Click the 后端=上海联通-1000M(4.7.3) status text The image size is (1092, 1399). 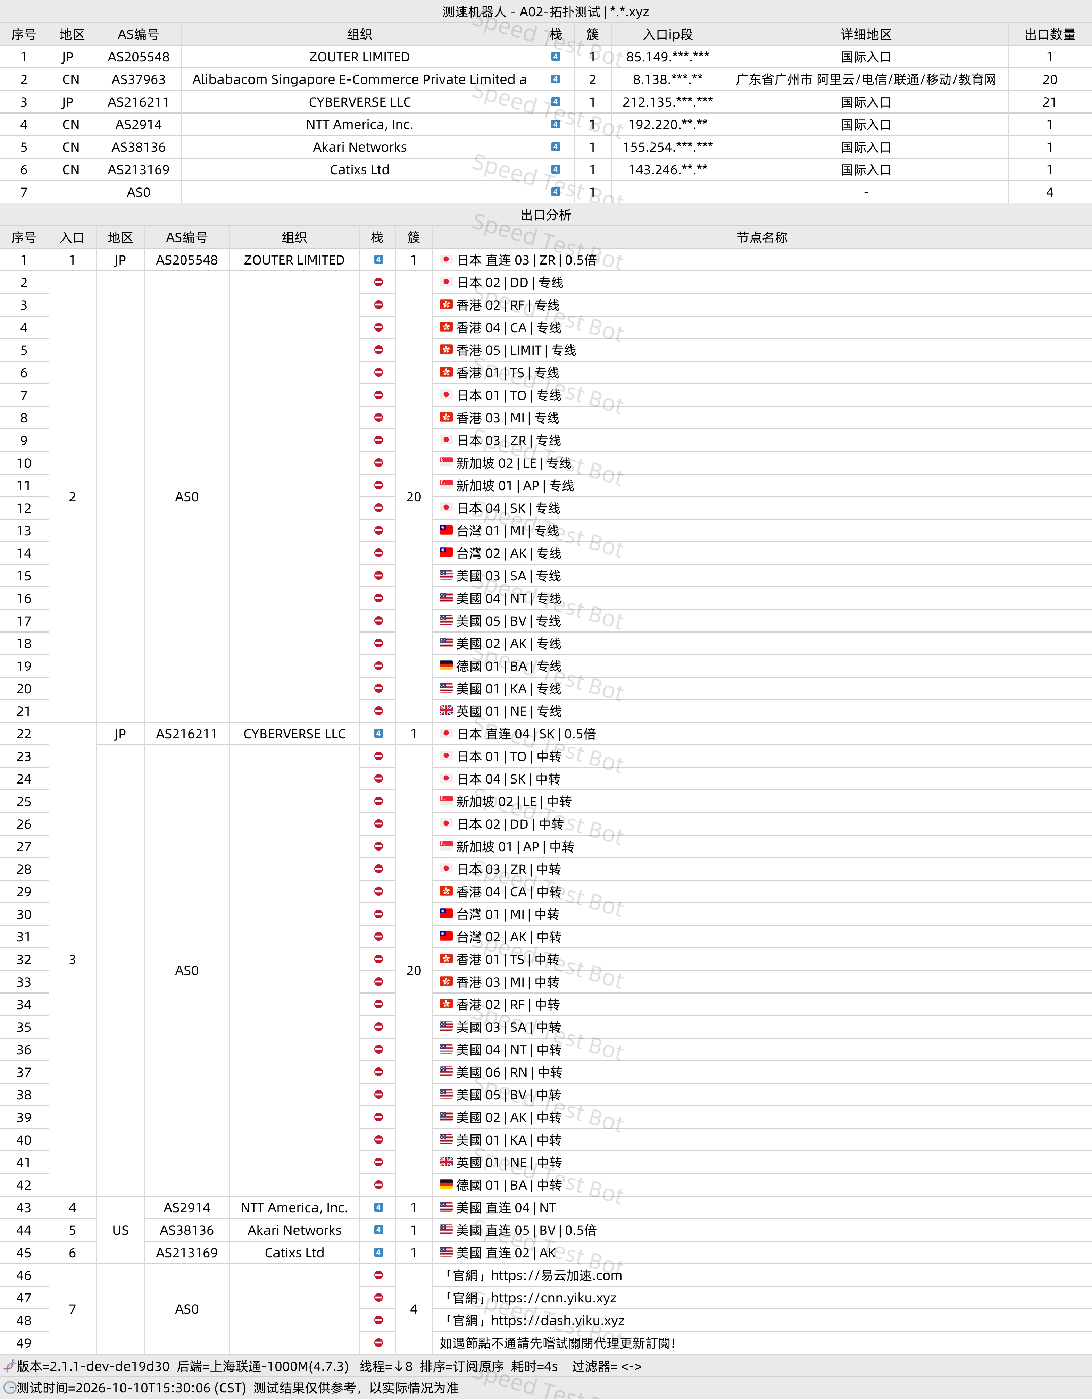tap(263, 1366)
